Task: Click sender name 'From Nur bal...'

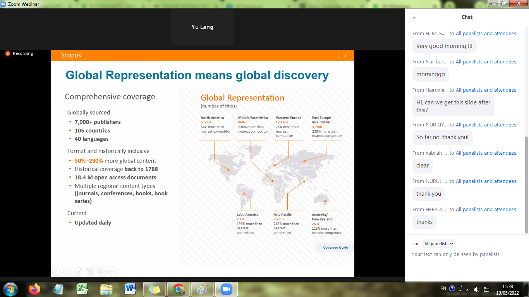Action: click(429, 62)
